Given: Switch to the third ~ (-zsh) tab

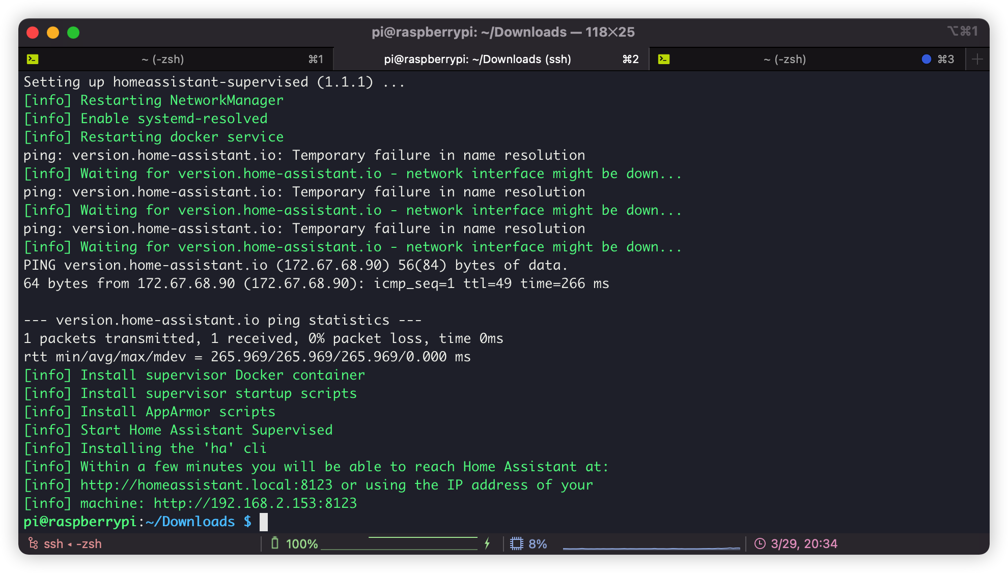Looking at the screenshot, I should [785, 59].
